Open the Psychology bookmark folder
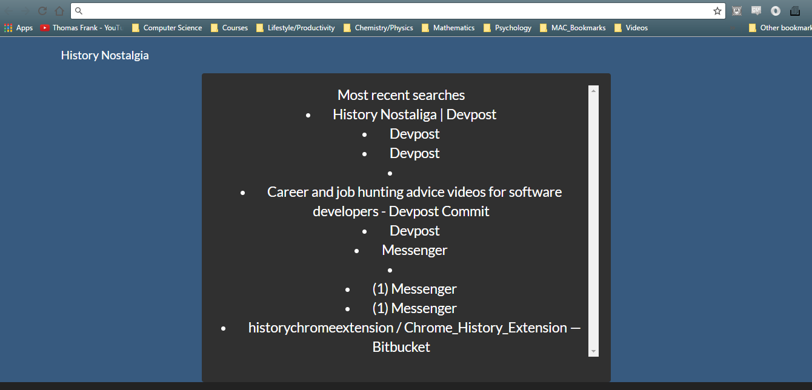The height and width of the screenshot is (390, 812). 507,28
